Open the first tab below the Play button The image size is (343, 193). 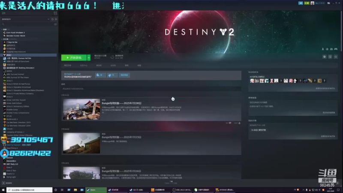tap(68, 66)
